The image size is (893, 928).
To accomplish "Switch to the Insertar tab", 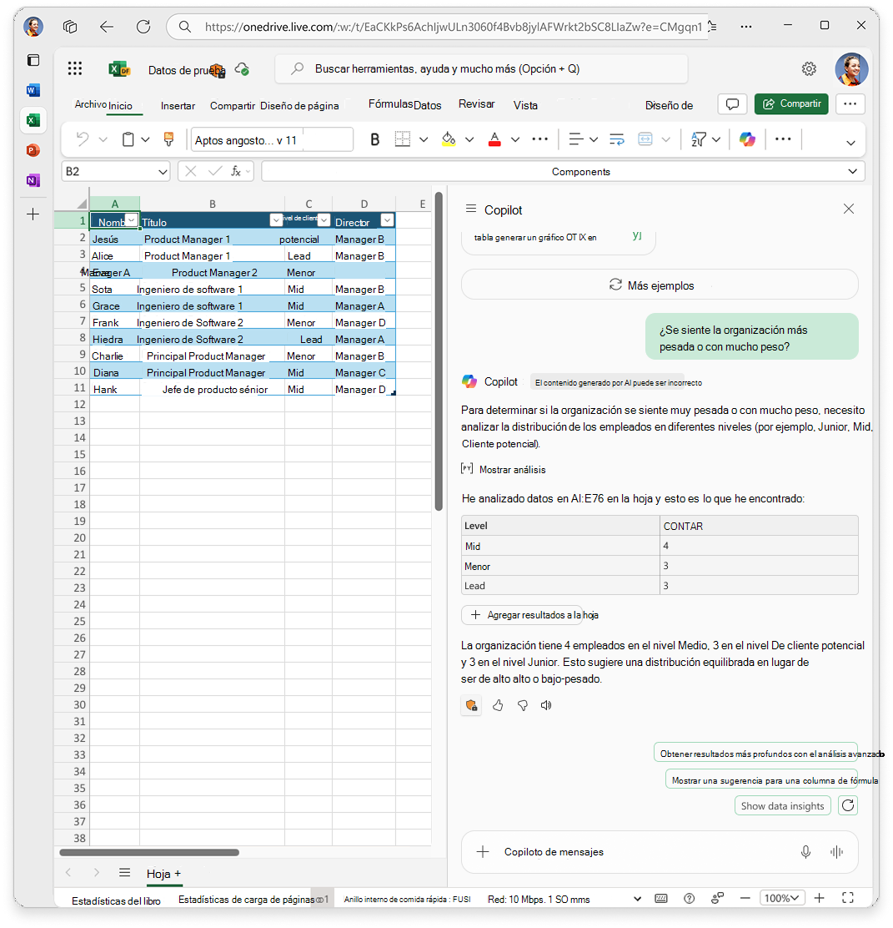I will point(178,105).
